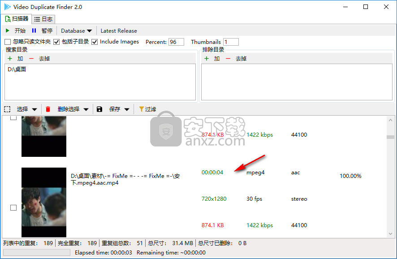Click the 总尺寸已删除 0 B status entry
Screen dimensions: 397x259
click(x=222, y=243)
